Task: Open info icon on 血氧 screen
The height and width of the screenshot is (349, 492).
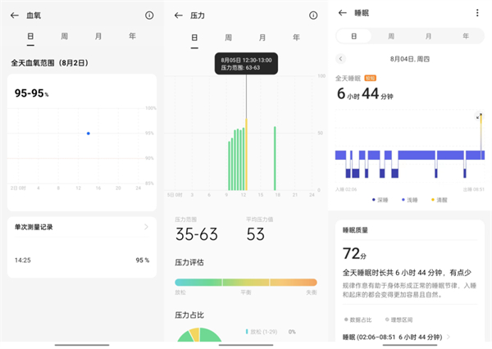Action: coord(148,15)
